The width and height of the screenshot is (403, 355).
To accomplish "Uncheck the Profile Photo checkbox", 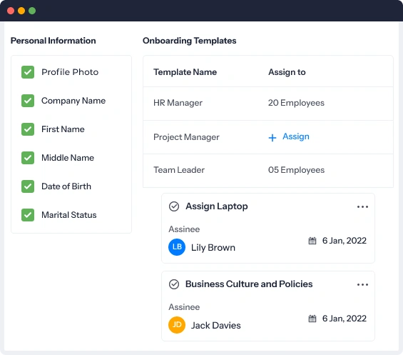I will point(28,72).
